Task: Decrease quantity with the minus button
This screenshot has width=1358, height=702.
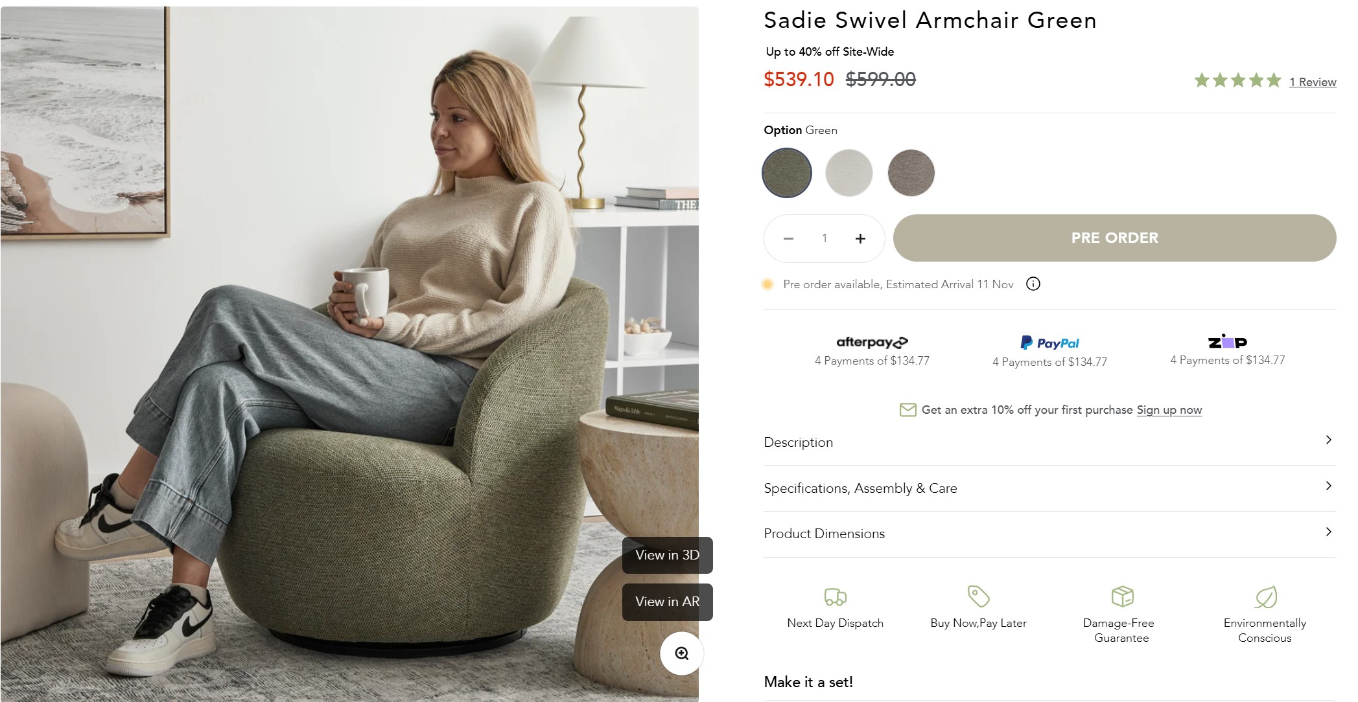Action: (788, 238)
